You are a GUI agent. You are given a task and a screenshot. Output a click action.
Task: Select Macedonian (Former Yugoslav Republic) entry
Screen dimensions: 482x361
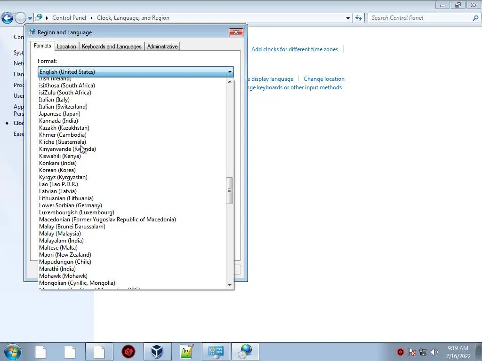pyautogui.click(x=132, y=220)
